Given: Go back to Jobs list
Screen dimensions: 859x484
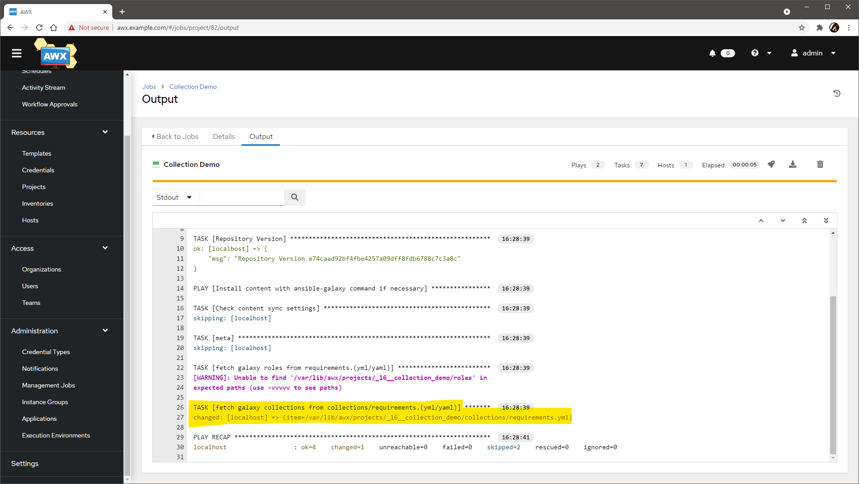Looking at the screenshot, I should coord(175,137).
